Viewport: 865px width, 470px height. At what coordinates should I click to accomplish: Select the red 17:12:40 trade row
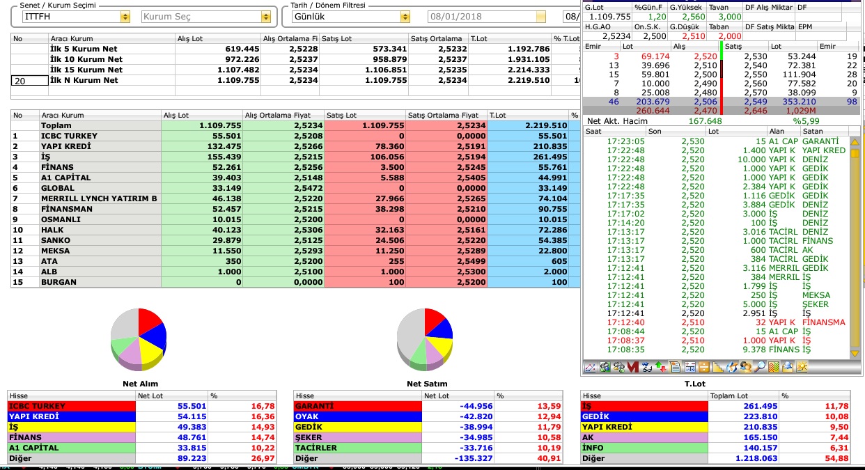[x=716, y=322]
